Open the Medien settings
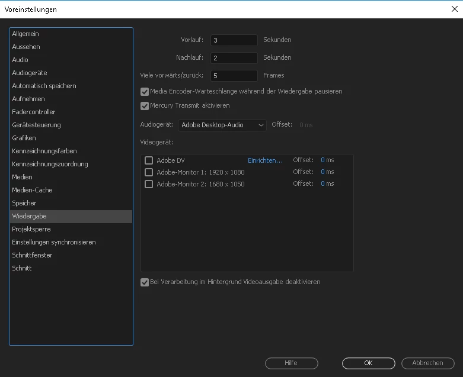463x377 pixels. [71, 177]
